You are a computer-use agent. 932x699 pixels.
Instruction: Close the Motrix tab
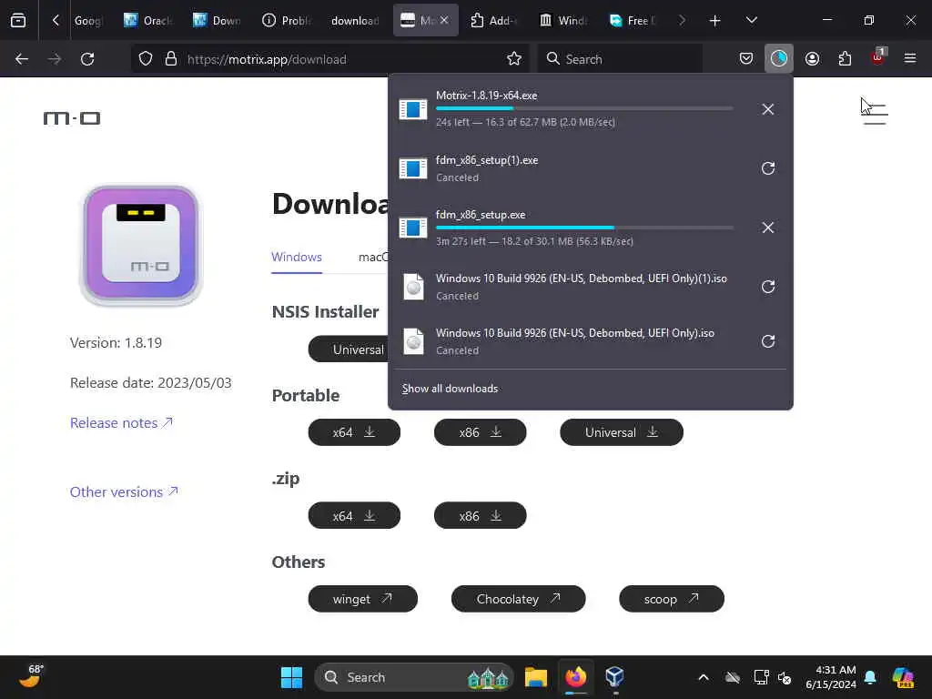click(444, 20)
